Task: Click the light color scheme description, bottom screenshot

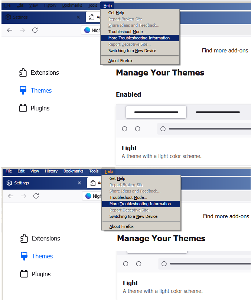Action: (x=163, y=291)
